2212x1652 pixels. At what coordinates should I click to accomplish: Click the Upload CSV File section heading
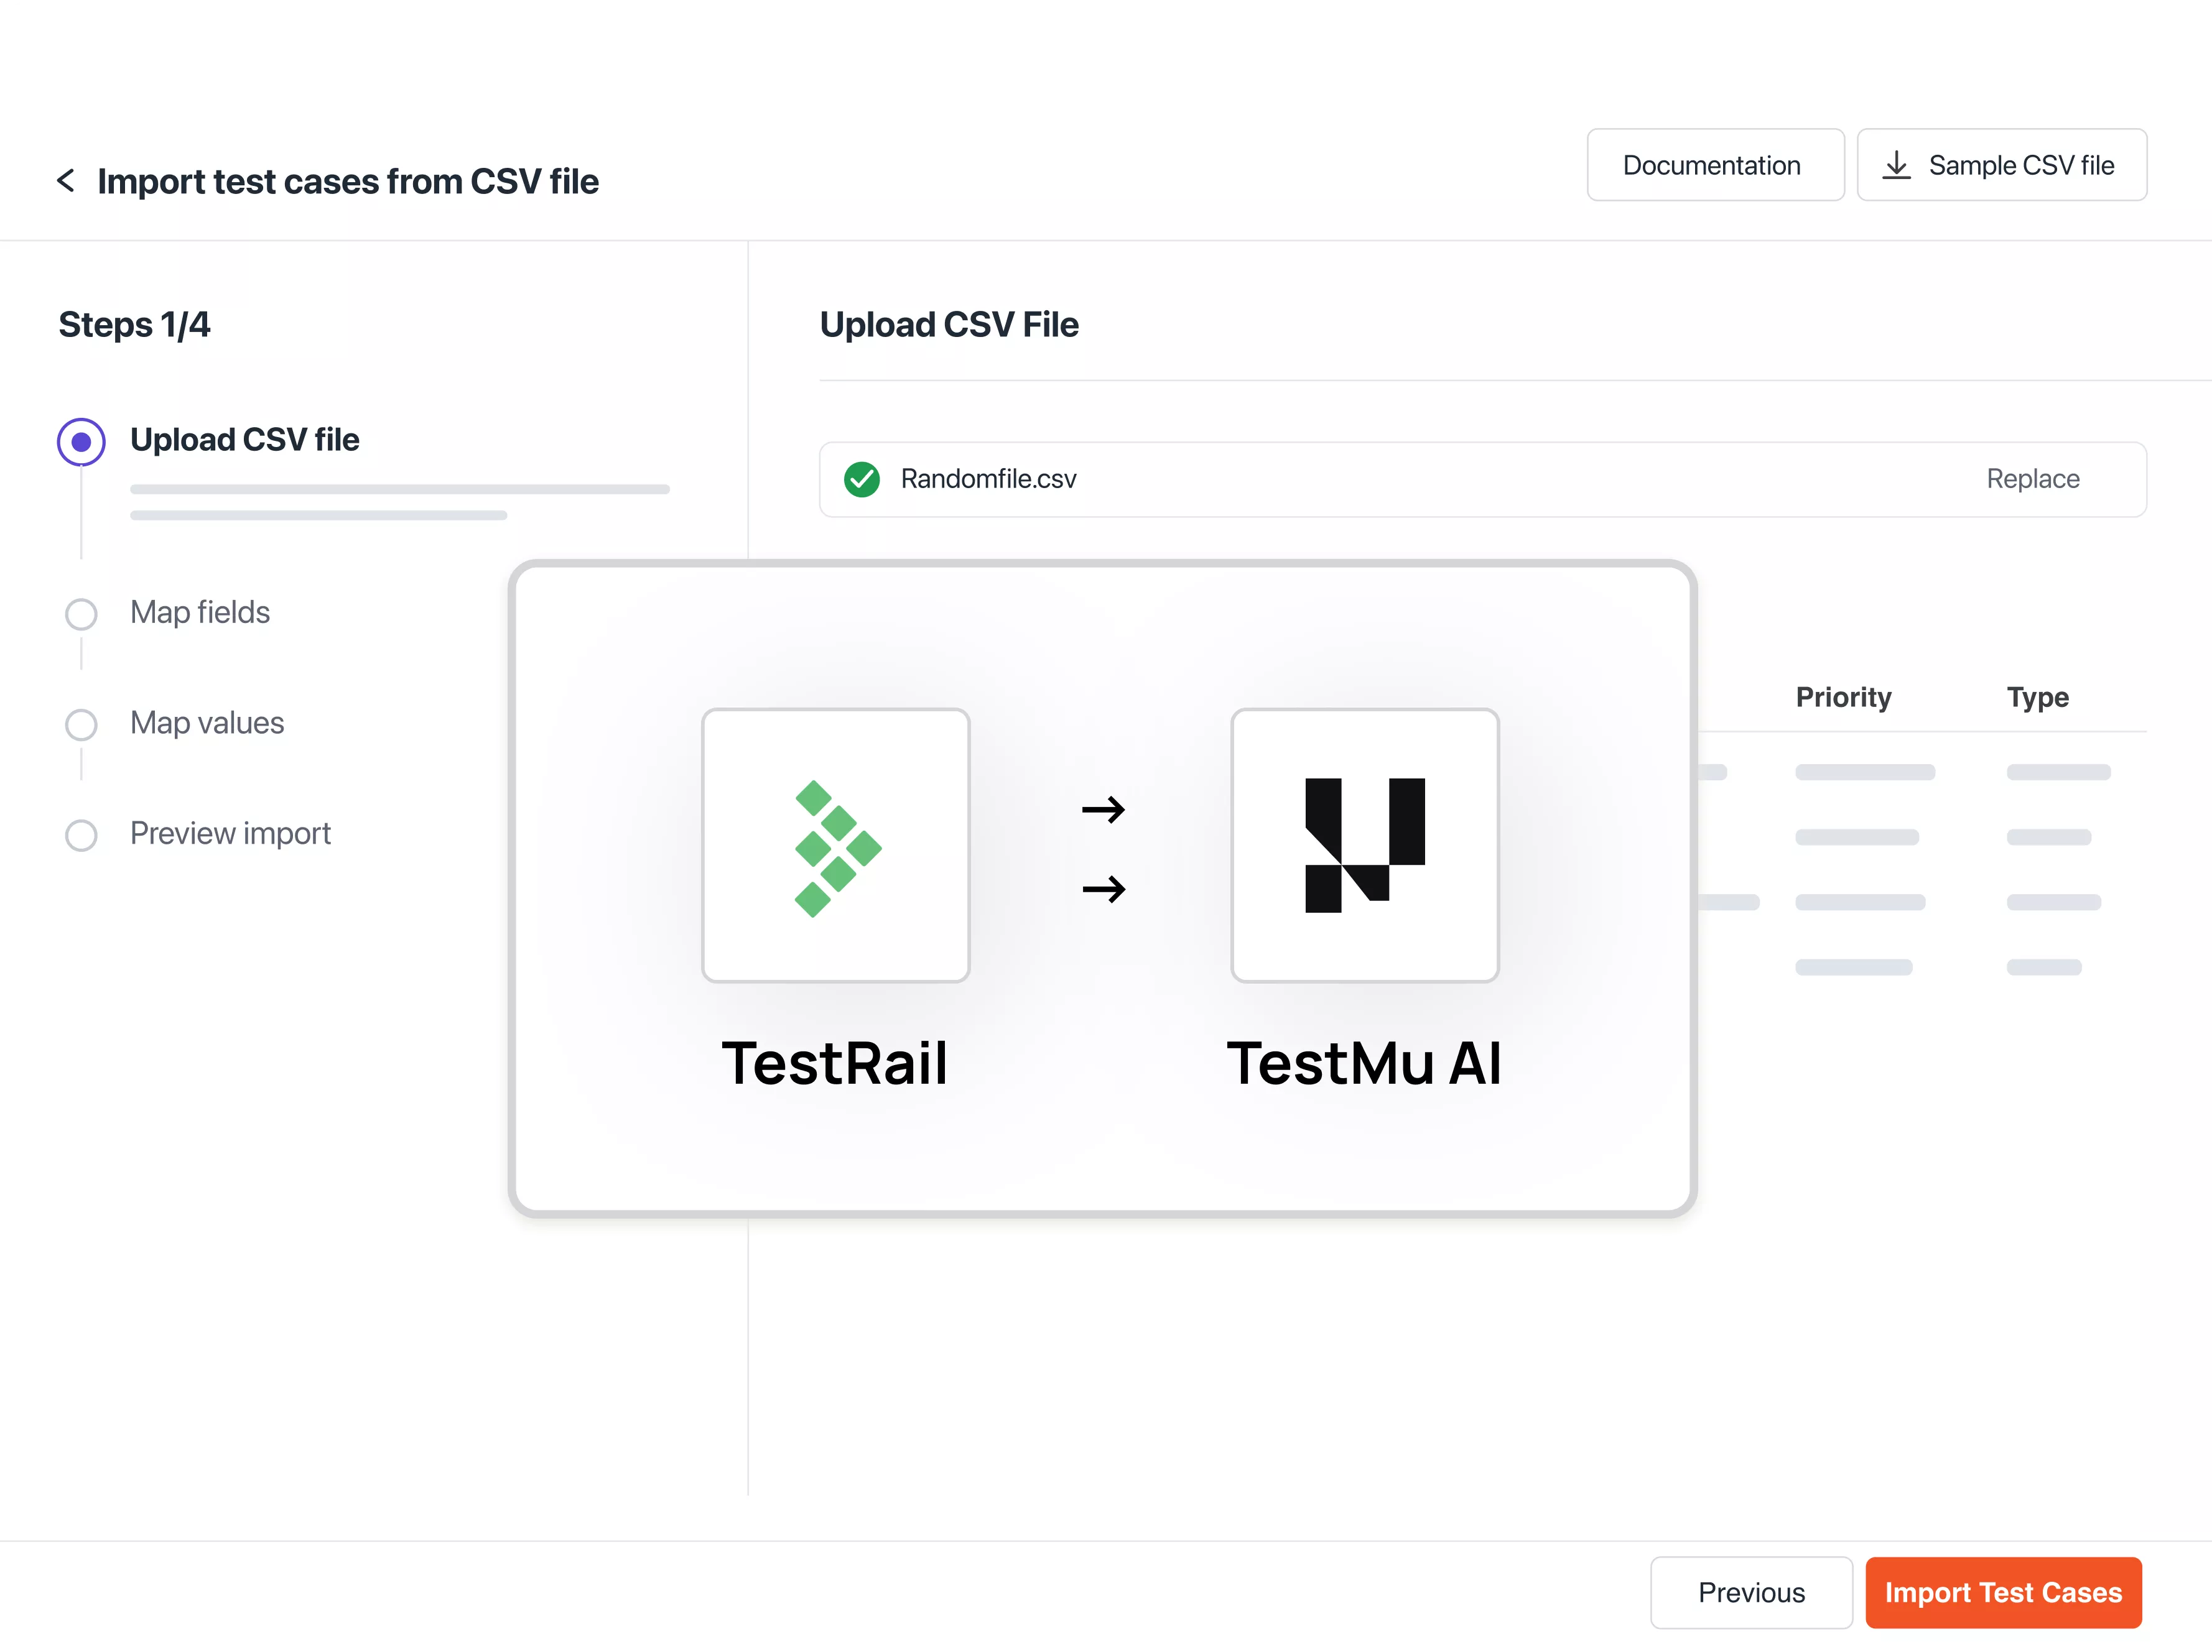[x=949, y=325]
